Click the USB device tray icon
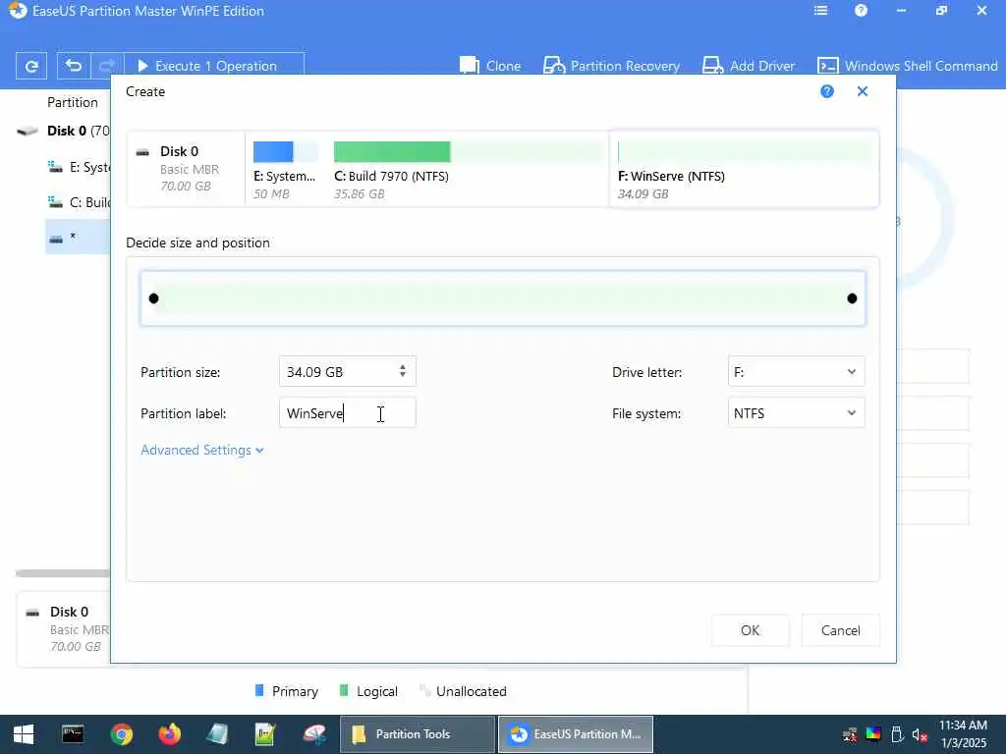This screenshot has width=1006, height=754. click(897, 734)
